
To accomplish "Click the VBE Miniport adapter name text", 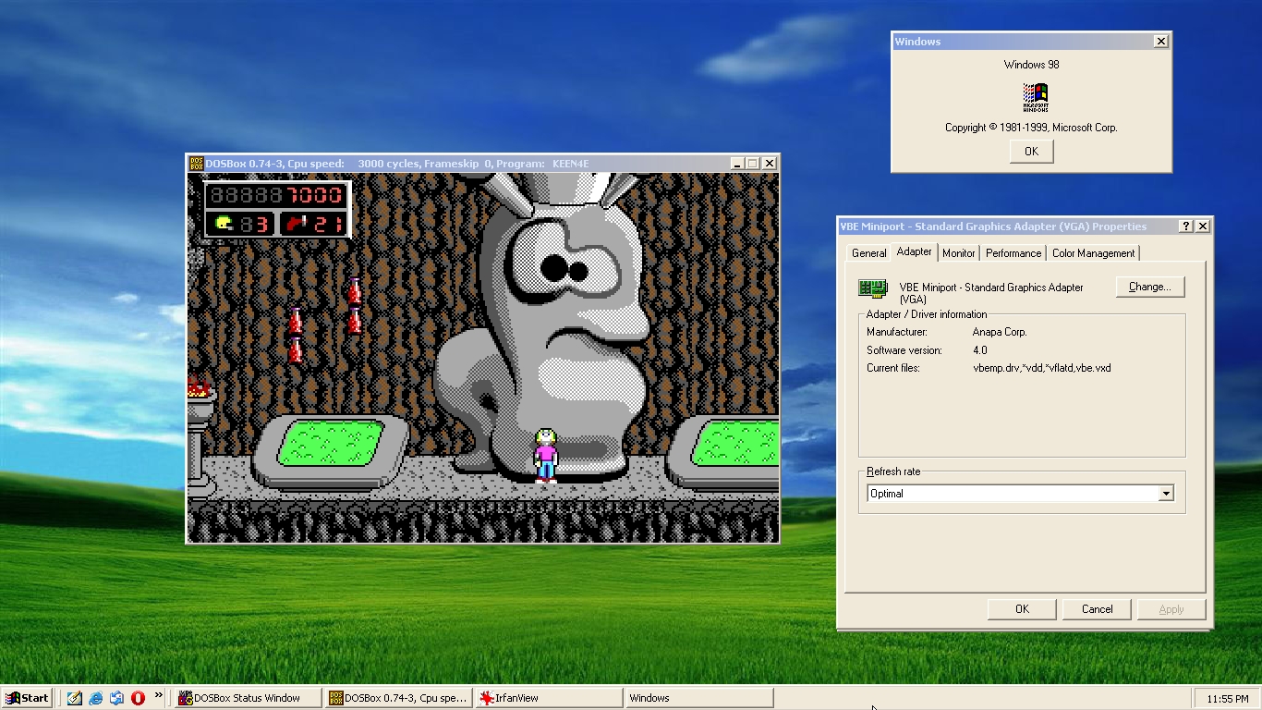I will 991,293.
